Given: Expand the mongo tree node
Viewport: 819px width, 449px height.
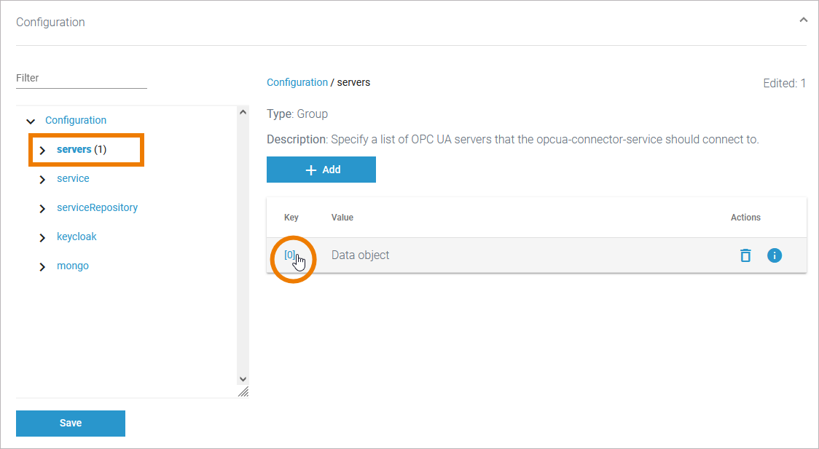Looking at the screenshot, I should coord(42,266).
